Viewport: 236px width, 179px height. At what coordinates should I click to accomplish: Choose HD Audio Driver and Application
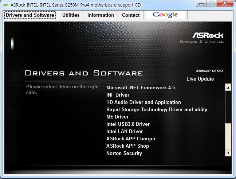143,102
